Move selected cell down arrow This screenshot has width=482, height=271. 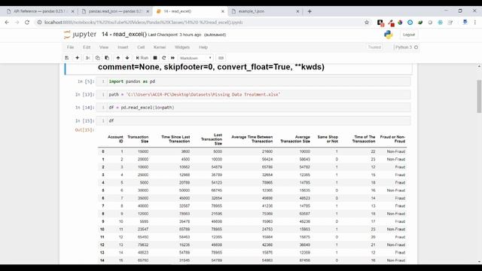coord(127,58)
